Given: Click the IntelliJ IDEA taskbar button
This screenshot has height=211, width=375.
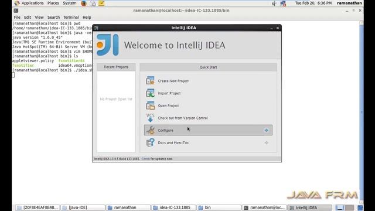Looking at the screenshot, I should point(310,207).
